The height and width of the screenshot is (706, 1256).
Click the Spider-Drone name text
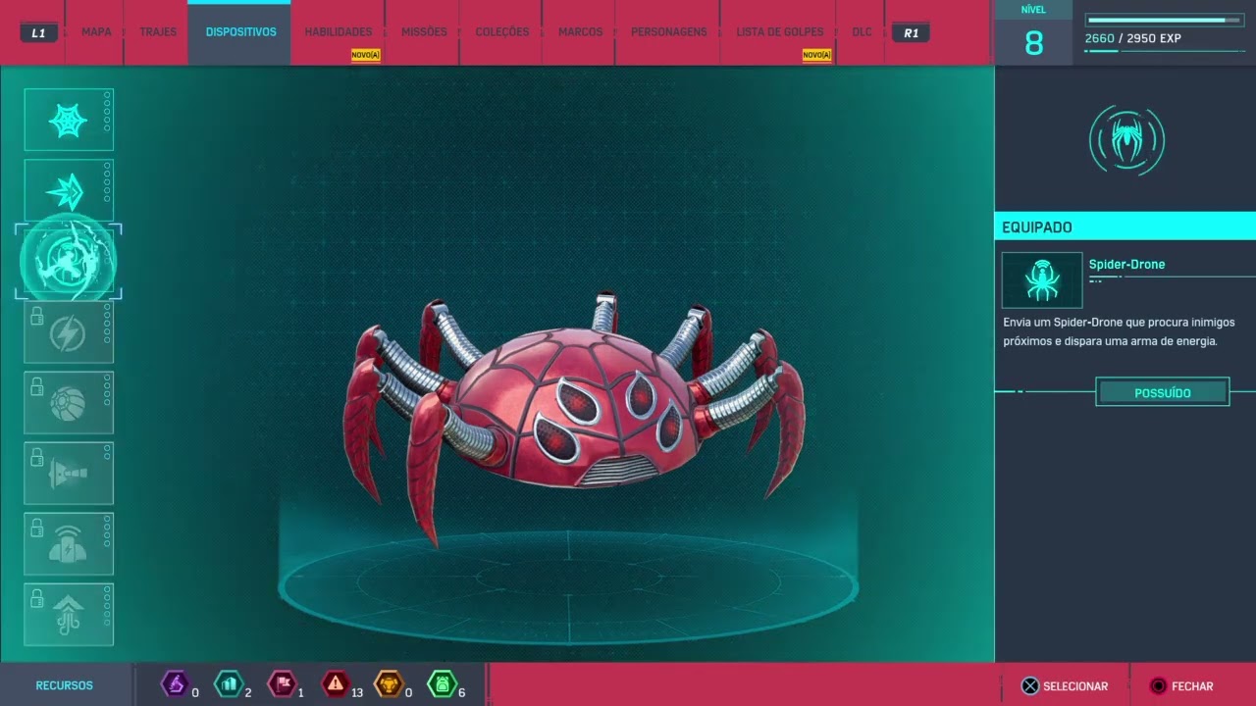(x=1126, y=265)
